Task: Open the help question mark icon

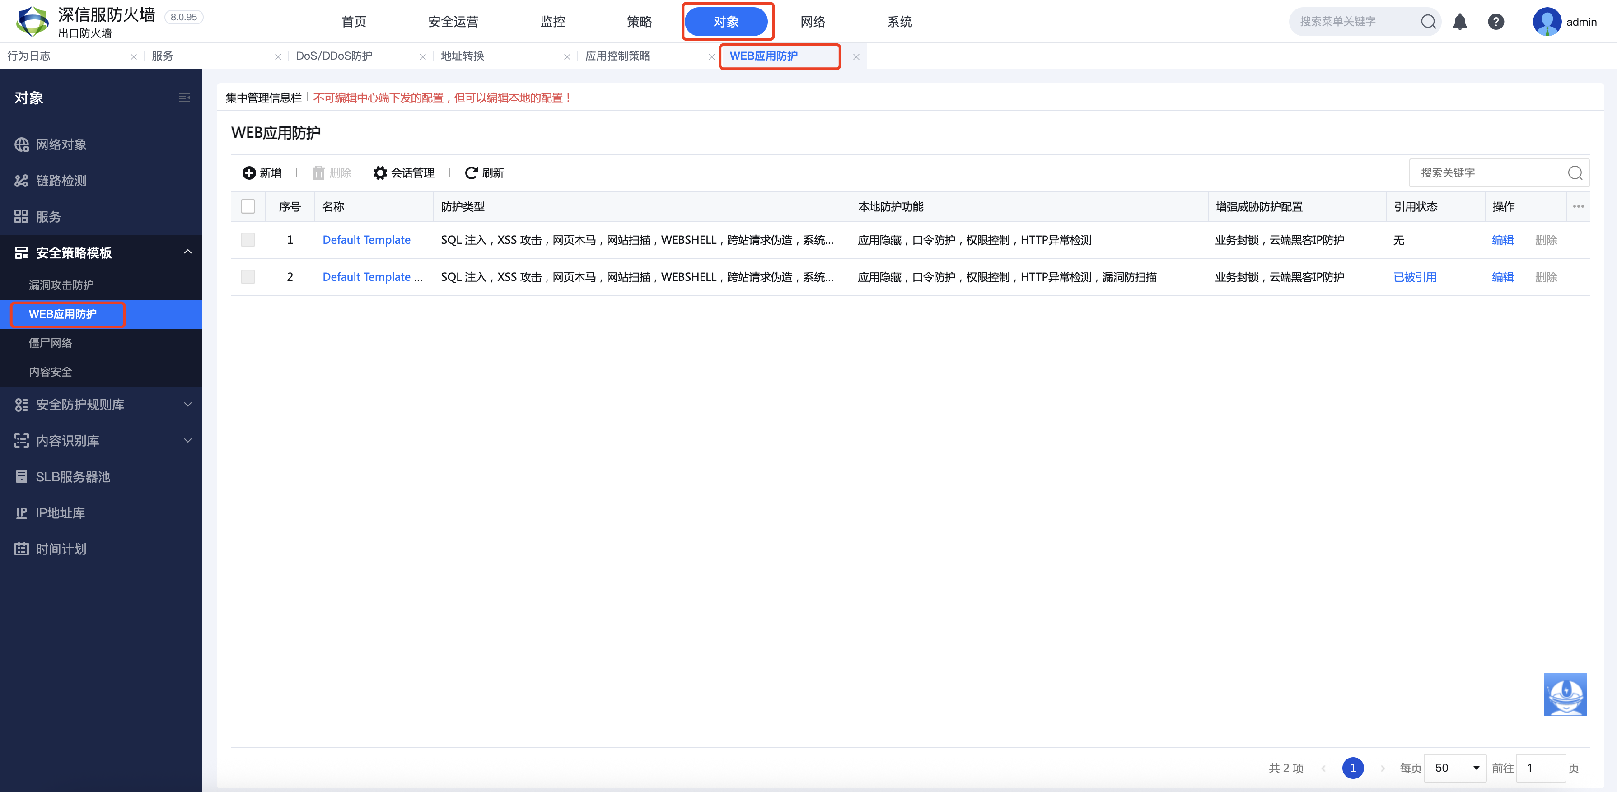Action: tap(1495, 22)
